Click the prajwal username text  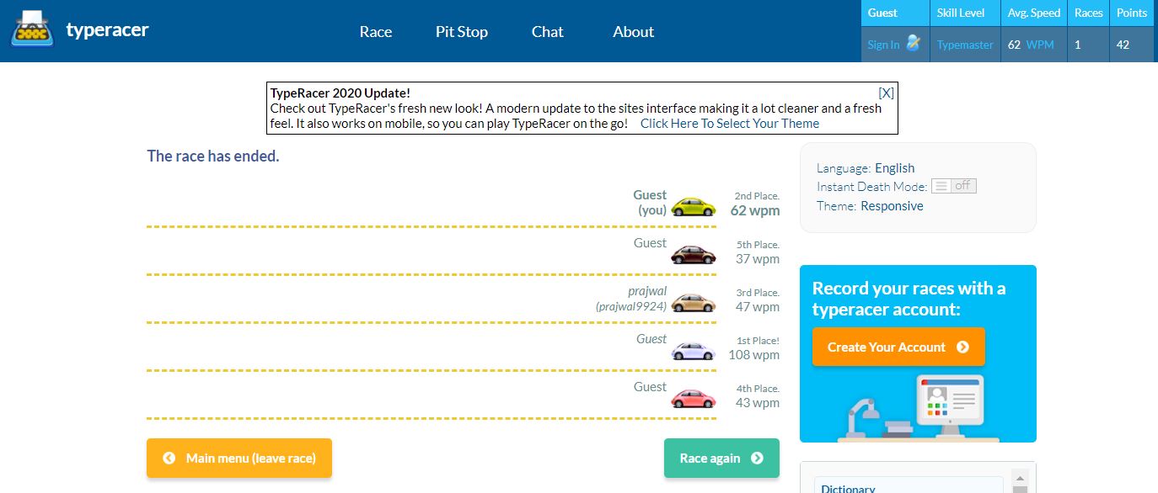click(647, 291)
